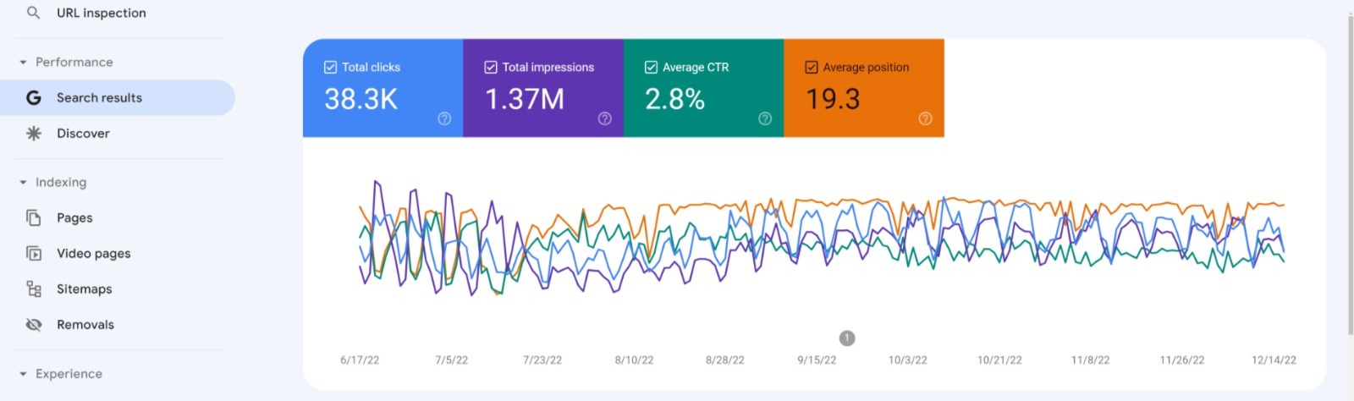This screenshot has height=401, width=1354.
Task: Open help icon on Total clicks card
Action: click(x=444, y=118)
